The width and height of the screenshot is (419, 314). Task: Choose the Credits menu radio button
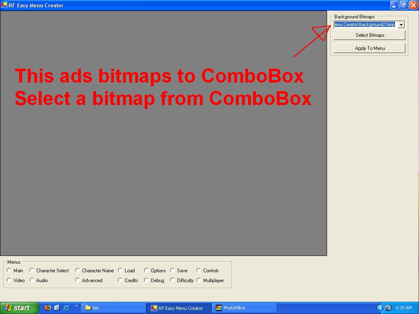[x=120, y=280]
